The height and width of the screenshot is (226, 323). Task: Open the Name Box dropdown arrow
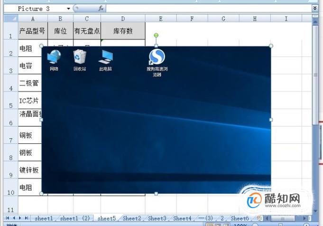[68, 9]
